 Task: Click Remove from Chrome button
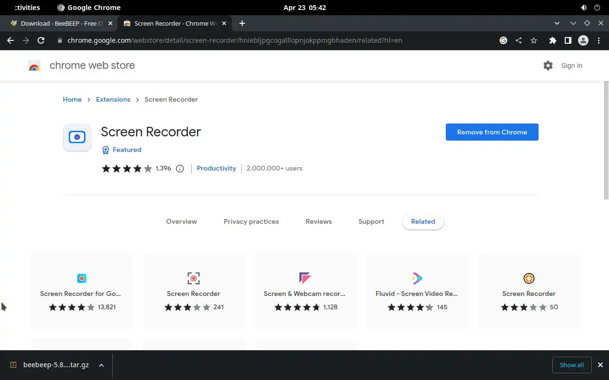pos(492,132)
